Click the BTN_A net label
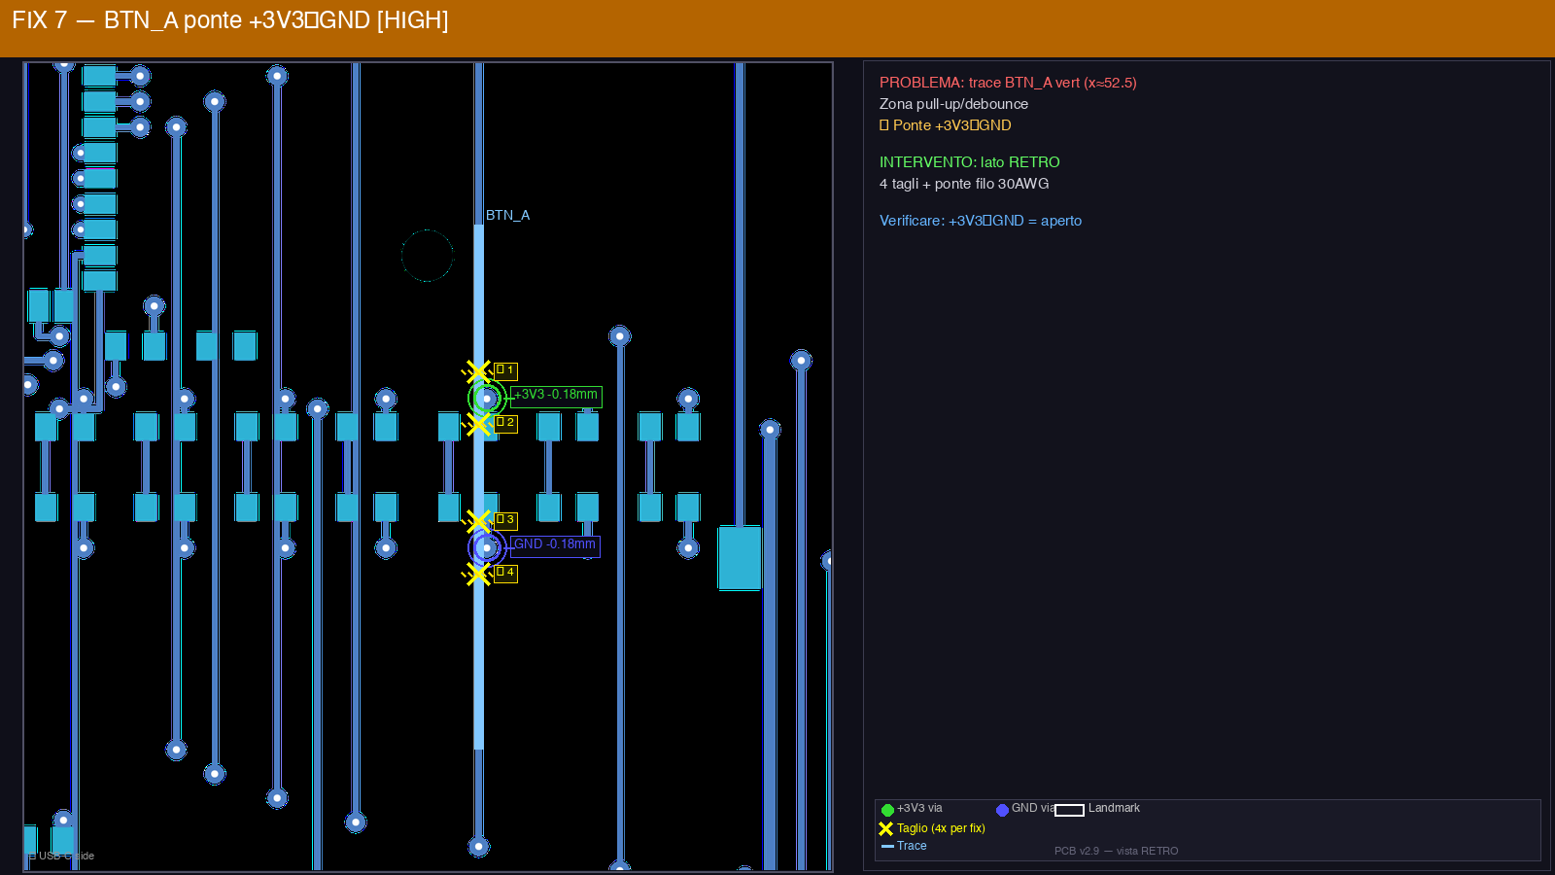This screenshot has width=1555, height=875. coord(507,215)
